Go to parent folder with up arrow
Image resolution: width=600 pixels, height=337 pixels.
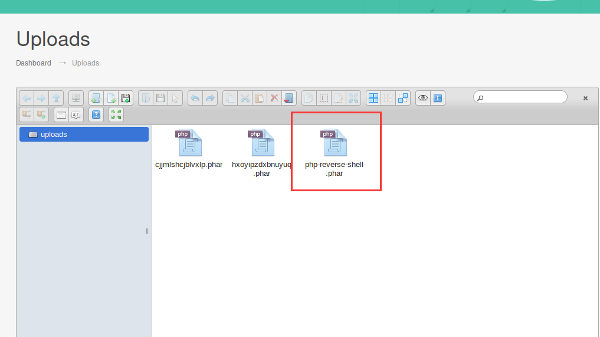tap(56, 98)
